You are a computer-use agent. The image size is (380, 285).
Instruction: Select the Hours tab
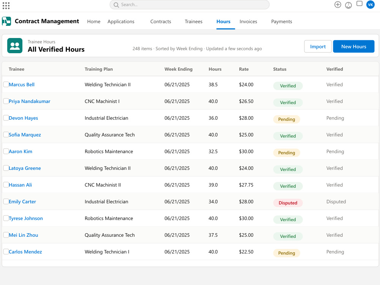[223, 22]
